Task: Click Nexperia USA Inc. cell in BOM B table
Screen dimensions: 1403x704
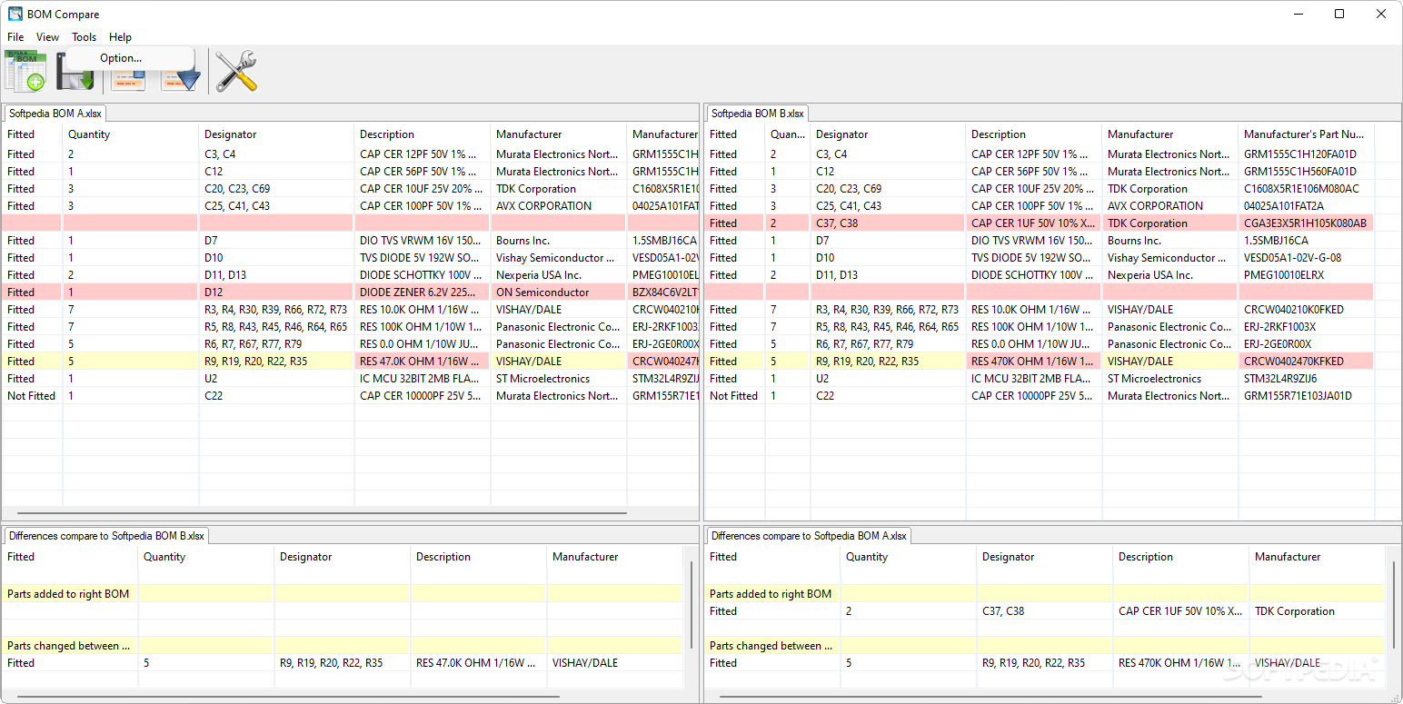Action: tap(1169, 275)
